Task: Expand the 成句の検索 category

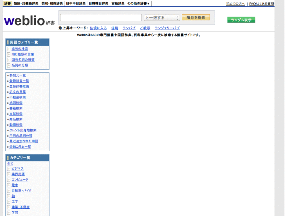Action: click(x=8, y=49)
